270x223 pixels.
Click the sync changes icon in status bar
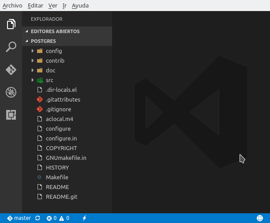pos(37,218)
